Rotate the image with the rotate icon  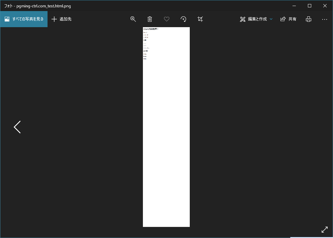[183, 19]
